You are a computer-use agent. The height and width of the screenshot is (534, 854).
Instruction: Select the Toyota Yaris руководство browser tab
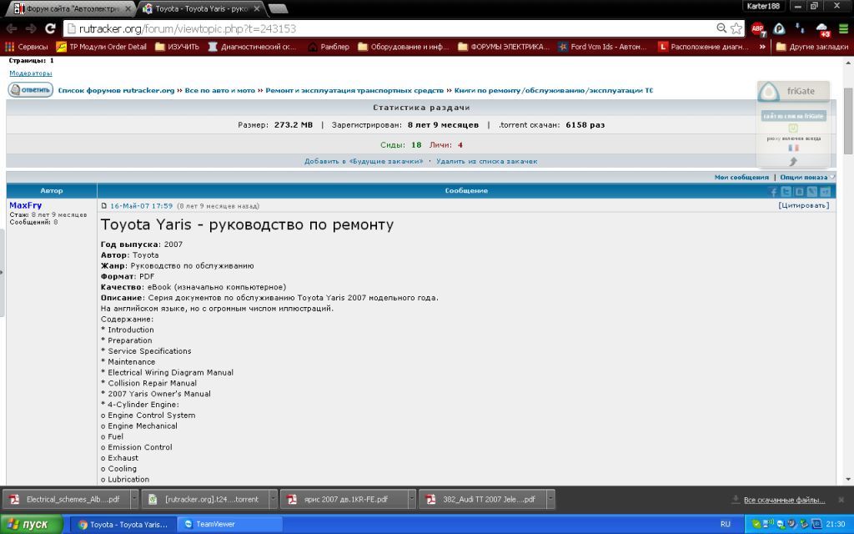click(202, 8)
